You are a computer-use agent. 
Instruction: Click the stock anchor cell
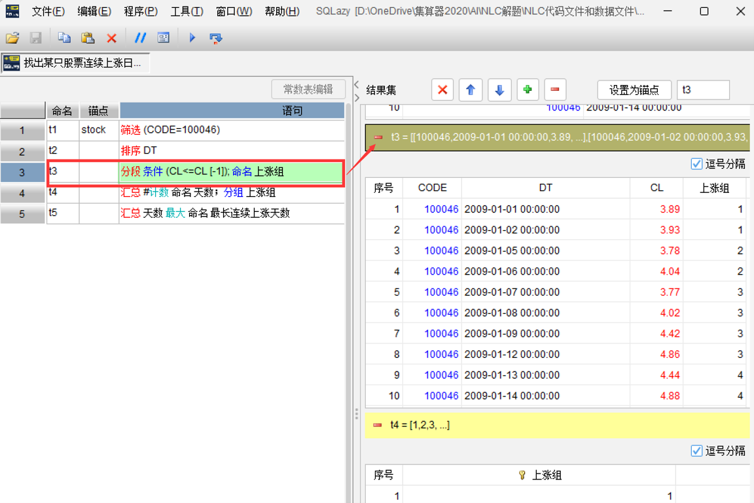click(99, 130)
